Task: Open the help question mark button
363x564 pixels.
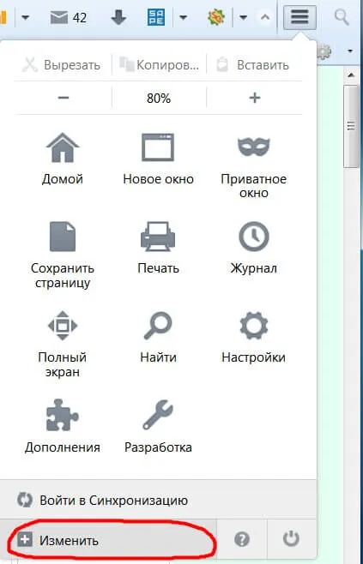Action: 242,539
